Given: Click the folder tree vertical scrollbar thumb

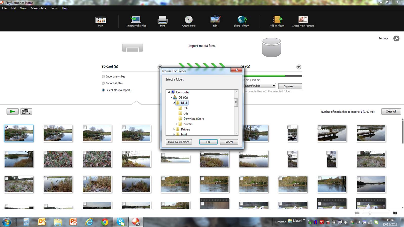Looking at the screenshot, I should pyautogui.click(x=236, y=102).
